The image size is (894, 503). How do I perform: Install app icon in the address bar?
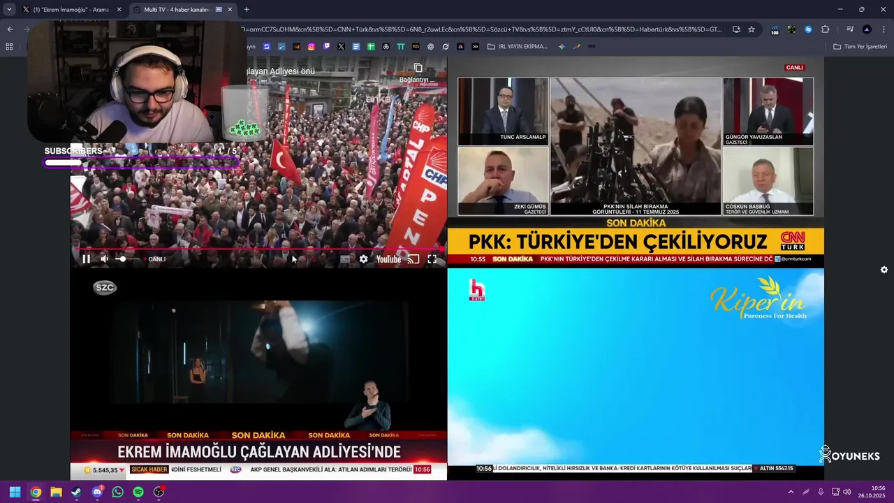click(736, 29)
